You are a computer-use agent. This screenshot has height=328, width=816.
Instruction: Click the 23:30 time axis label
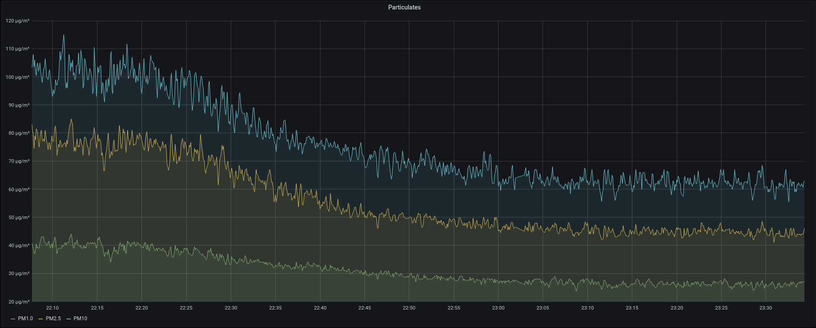click(x=766, y=308)
